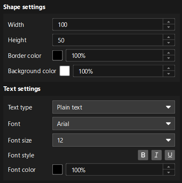Image resolution: width=182 pixels, height=183 pixels.
Task: Increase Font color opacity stepper
Action: (169, 167)
